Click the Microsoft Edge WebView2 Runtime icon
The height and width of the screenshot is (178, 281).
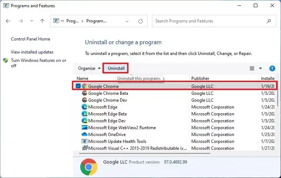(85, 128)
